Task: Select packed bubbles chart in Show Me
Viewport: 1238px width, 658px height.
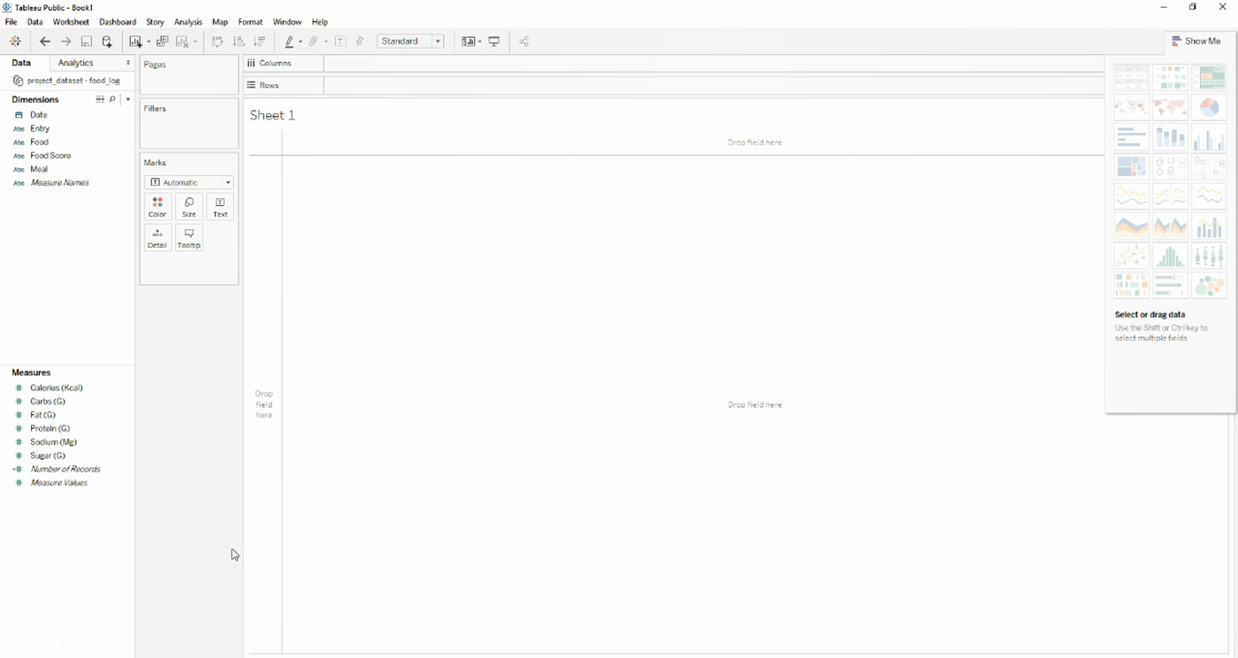Action: tap(1209, 285)
